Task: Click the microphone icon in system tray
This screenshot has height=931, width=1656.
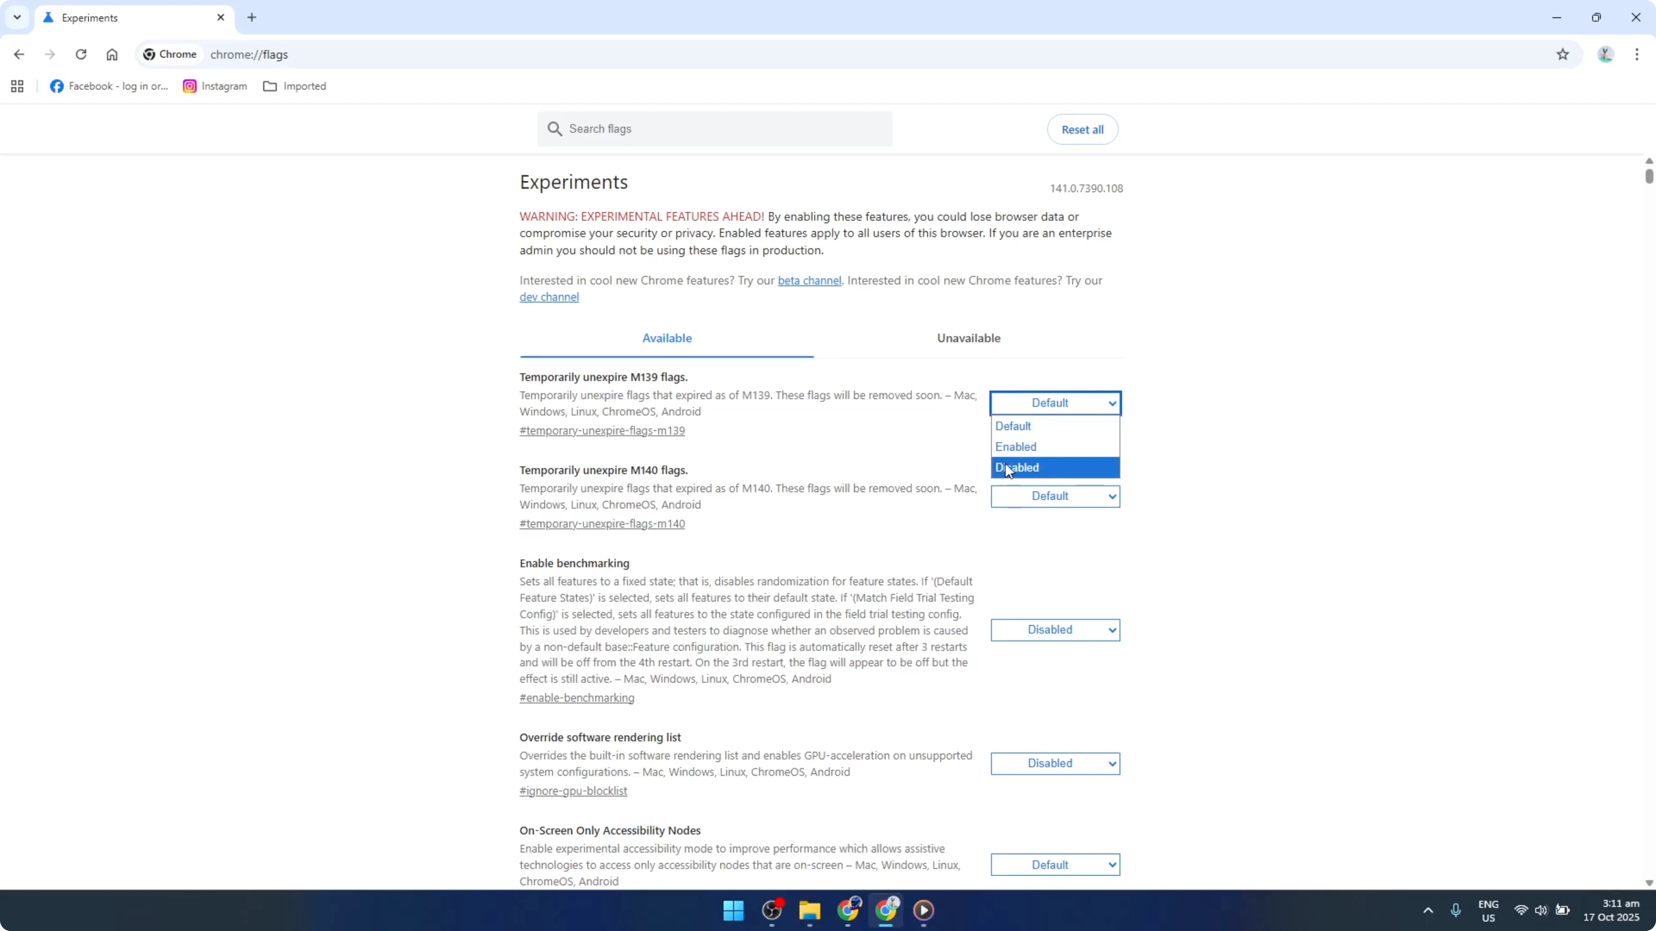Action: tap(1456, 910)
